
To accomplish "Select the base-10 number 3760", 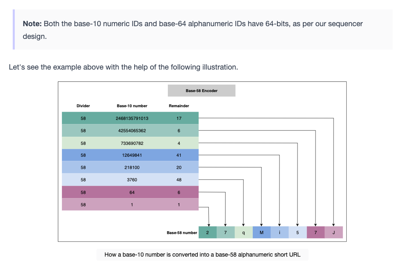I will tap(132, 180).
